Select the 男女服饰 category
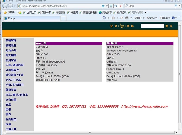 11,55
